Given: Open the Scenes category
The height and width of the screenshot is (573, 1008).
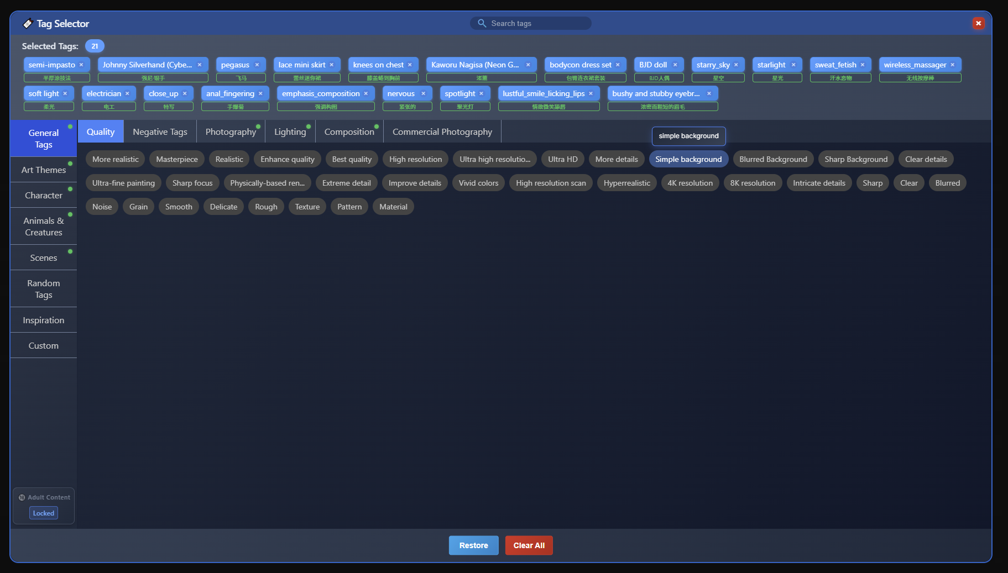Looking at the screenshot, I should click(44, 257).
